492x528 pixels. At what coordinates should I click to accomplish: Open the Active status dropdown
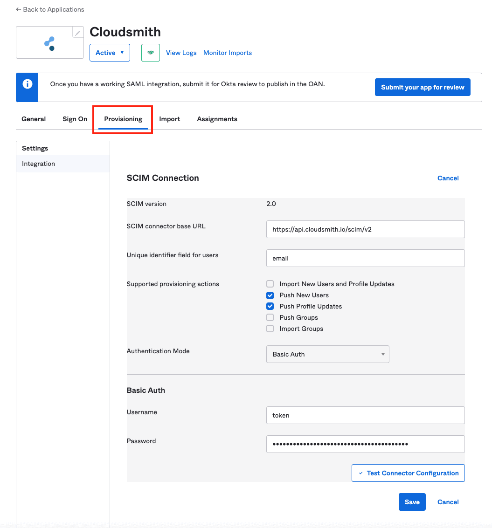pos(110,53)
